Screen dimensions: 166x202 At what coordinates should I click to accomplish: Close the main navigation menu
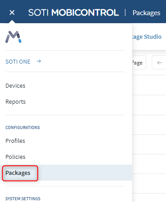(x=12, y=12)
